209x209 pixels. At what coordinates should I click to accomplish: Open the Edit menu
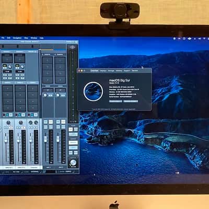[x=8, y=38]
